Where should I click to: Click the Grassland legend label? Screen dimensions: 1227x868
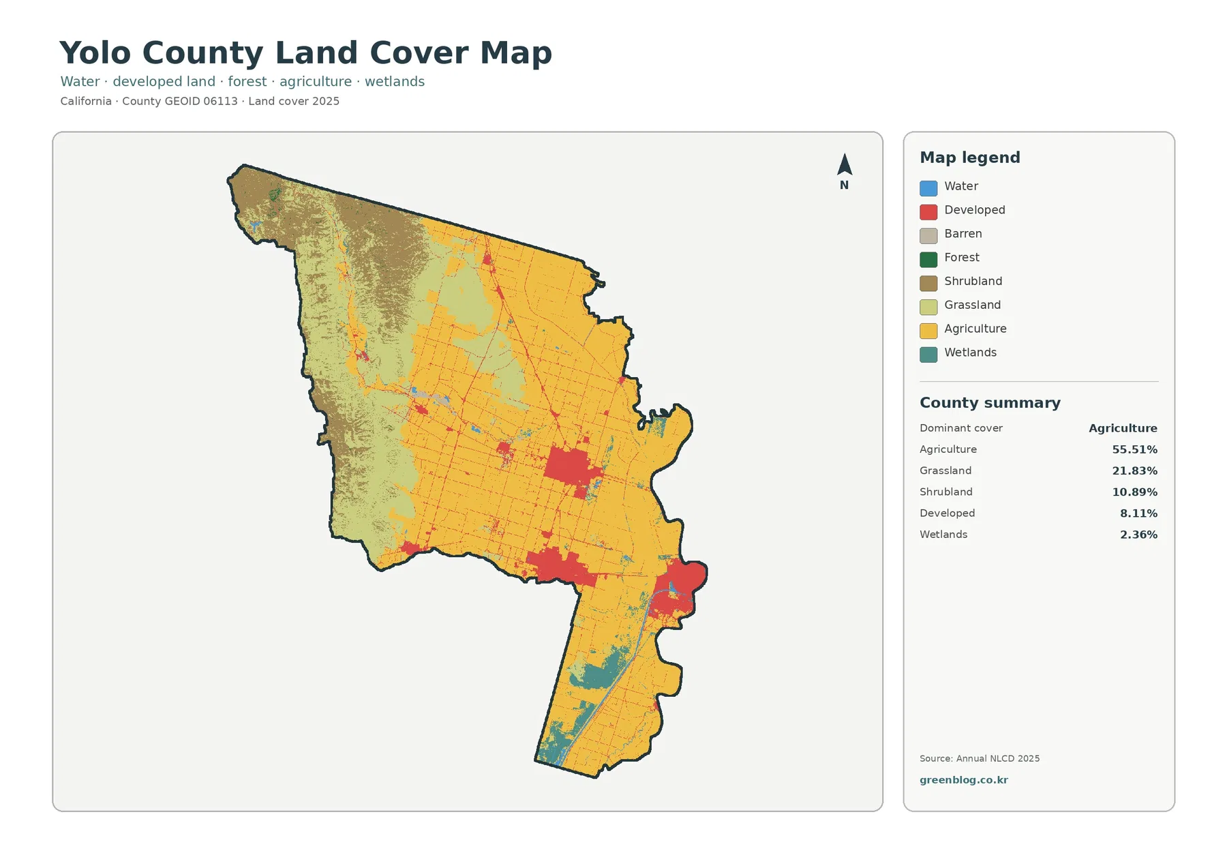(973, 305)
